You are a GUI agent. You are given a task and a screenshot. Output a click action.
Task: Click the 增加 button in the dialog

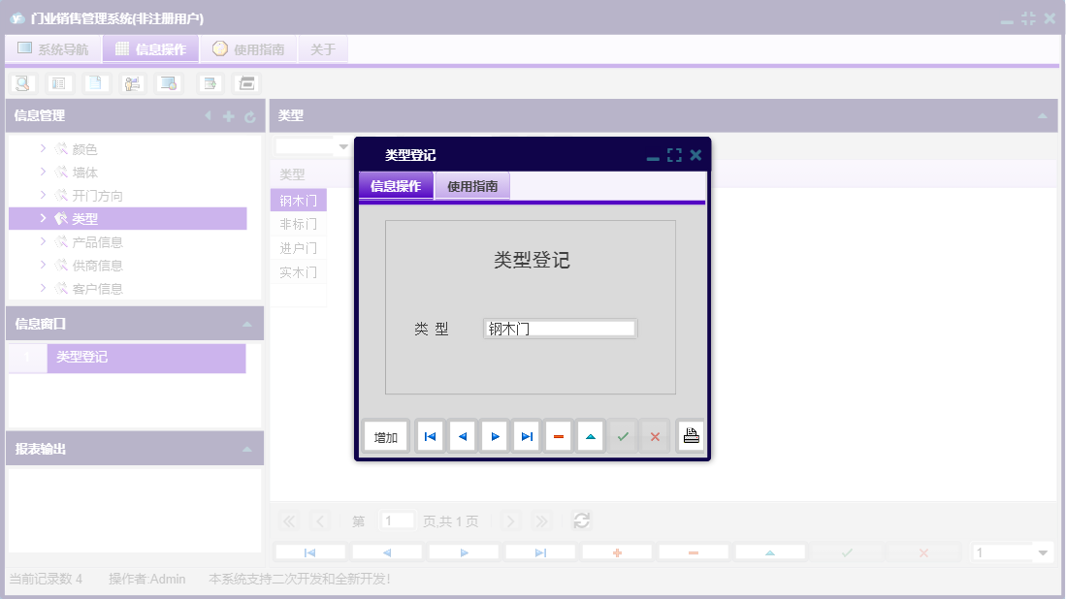(x=384, y=435)
